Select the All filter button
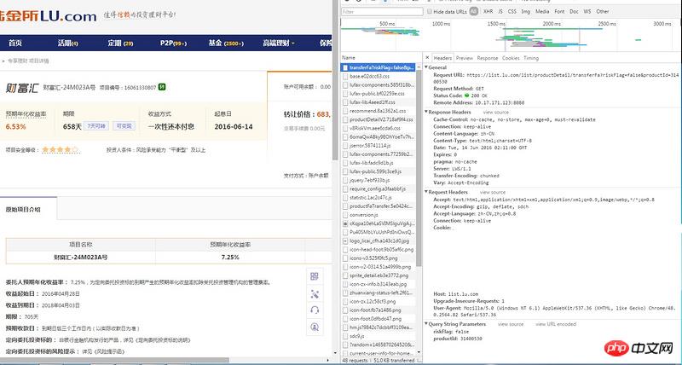Viewport: 682px width, 365px height. [474, 12]
